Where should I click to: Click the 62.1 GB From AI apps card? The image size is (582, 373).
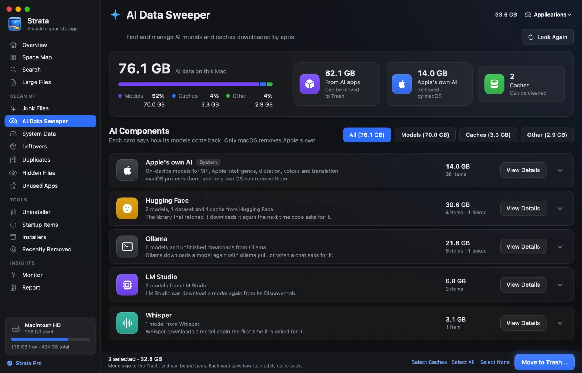point(336,84)
